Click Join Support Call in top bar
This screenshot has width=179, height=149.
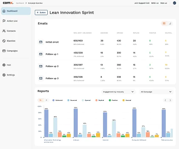pos(142,3)
